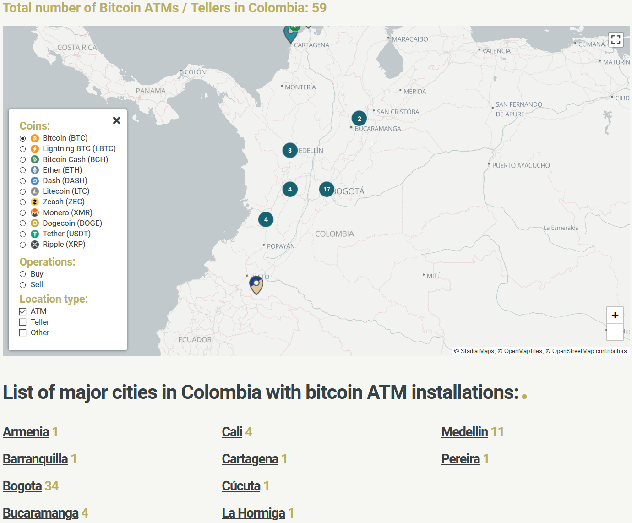This screenshot has width=632, height=523.
Task: Select the Bitcoin (BTC) radio button
Action: [x=22, y=138]
